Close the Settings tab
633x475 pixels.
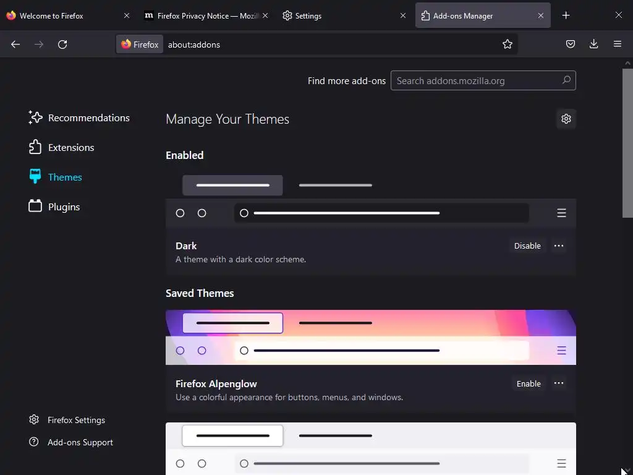403,15
